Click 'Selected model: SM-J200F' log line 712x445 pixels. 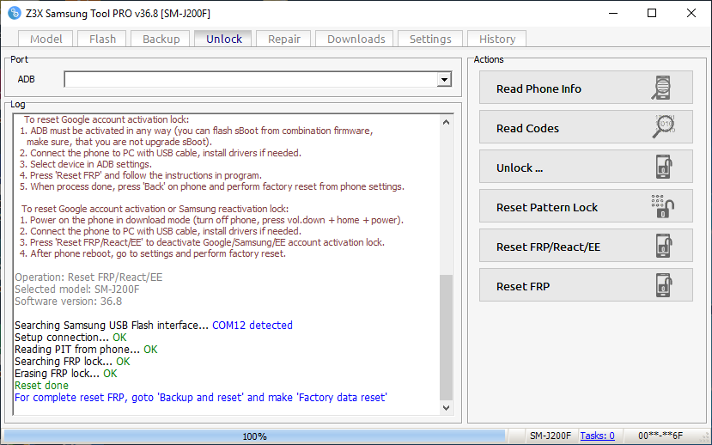coord(76,290)
